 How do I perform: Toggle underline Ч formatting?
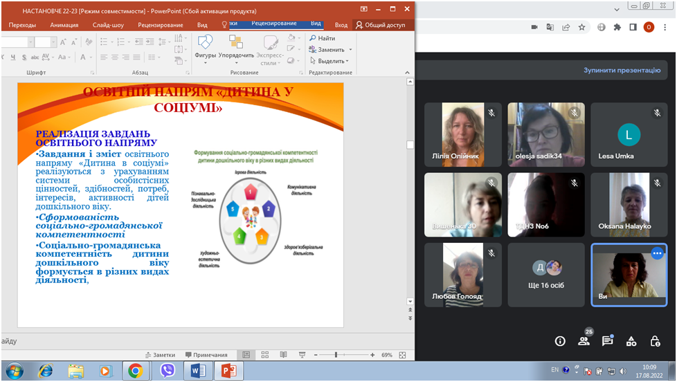click(13, 57)
